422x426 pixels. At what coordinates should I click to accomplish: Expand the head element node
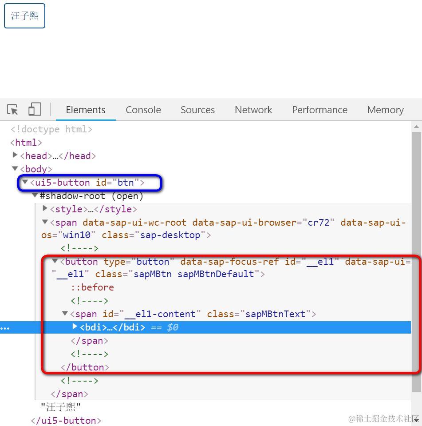pyautogui.click(x=15, y=155)
